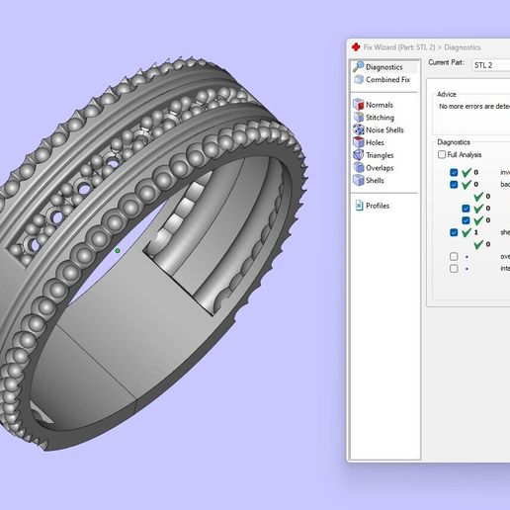Click the red cross Fix Wizard icon
Image resolution: width=510 pixels, height=510 pixels.
point(356,47)
